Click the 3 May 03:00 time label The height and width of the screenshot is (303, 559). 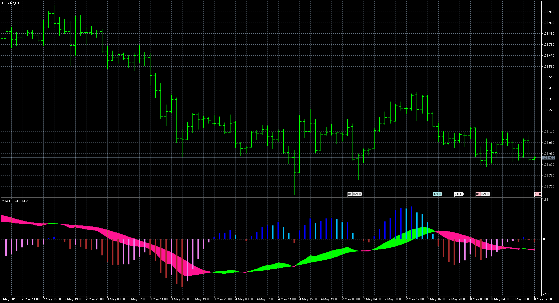point(116,299)
